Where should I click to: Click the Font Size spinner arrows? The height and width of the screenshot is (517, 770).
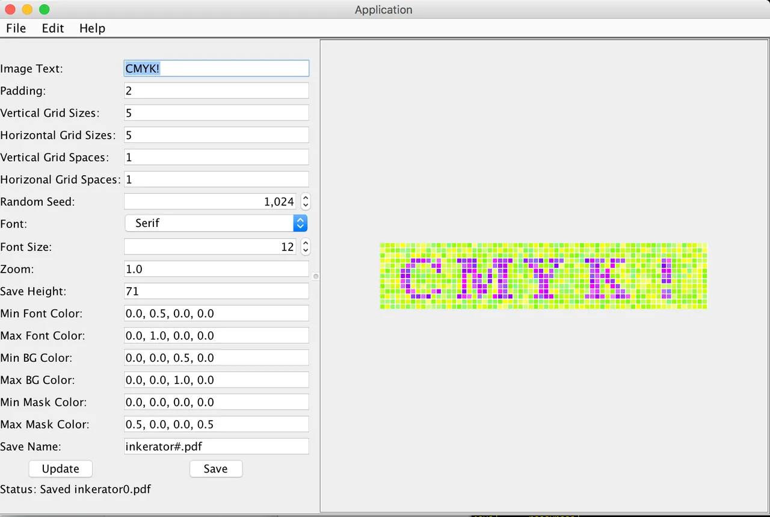pyautogui.click(x=305, y=247)
